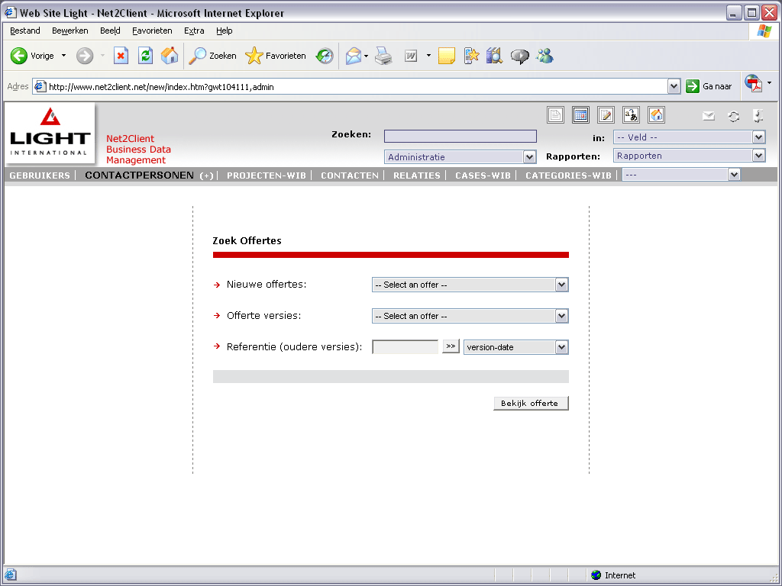Open the History clock icon
The height and width of the screenshot is (586, 782).
pos(325,56)
